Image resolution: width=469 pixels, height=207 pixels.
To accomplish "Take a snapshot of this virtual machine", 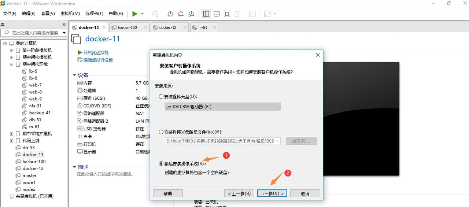I will (x=170, y=14).
